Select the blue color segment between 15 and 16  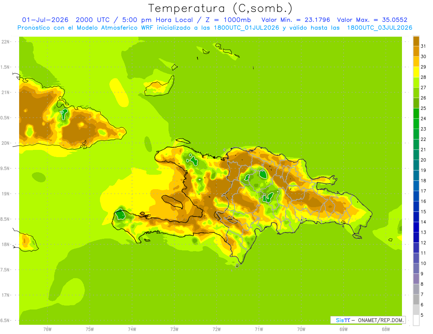[416, 206]
